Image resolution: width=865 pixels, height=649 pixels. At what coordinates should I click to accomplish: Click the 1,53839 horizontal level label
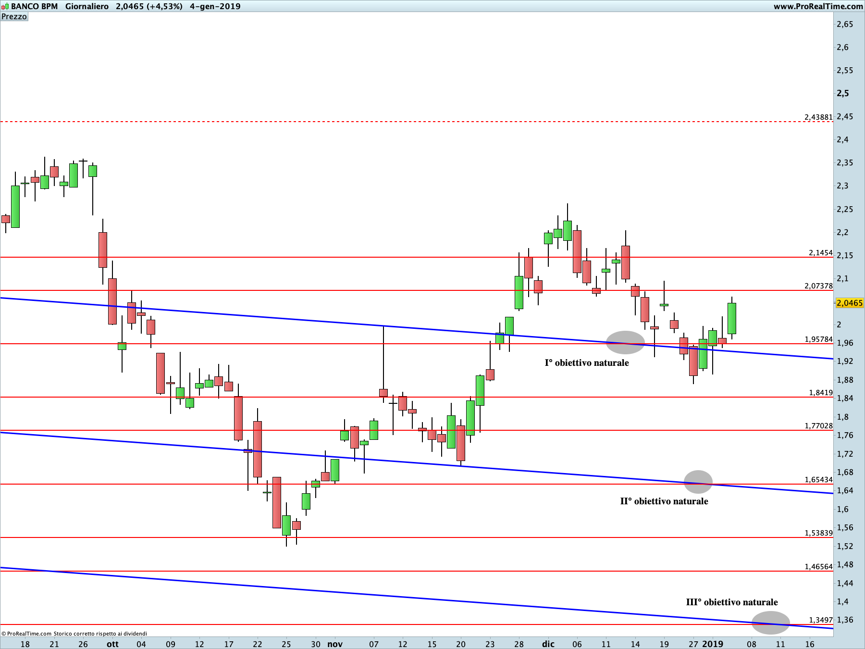(818, 533)
